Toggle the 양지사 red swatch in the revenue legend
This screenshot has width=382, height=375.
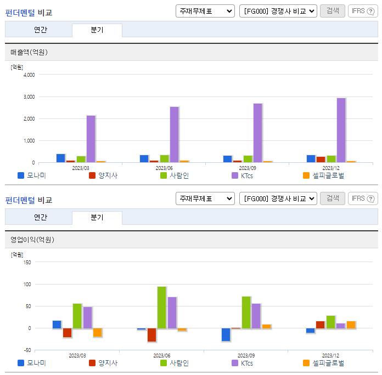(x=92, y=175)
